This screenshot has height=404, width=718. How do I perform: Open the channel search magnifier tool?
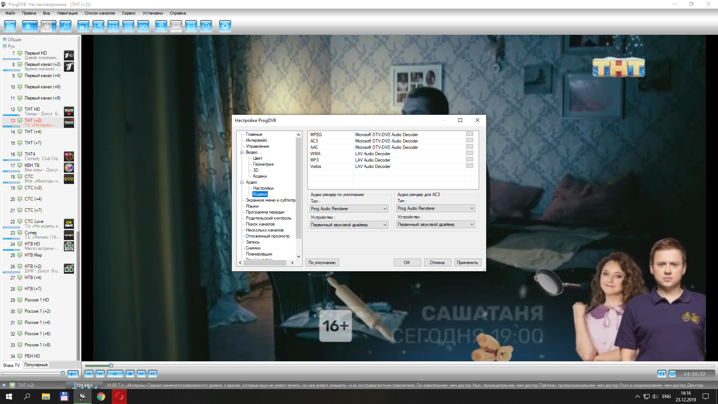[65, 26]
